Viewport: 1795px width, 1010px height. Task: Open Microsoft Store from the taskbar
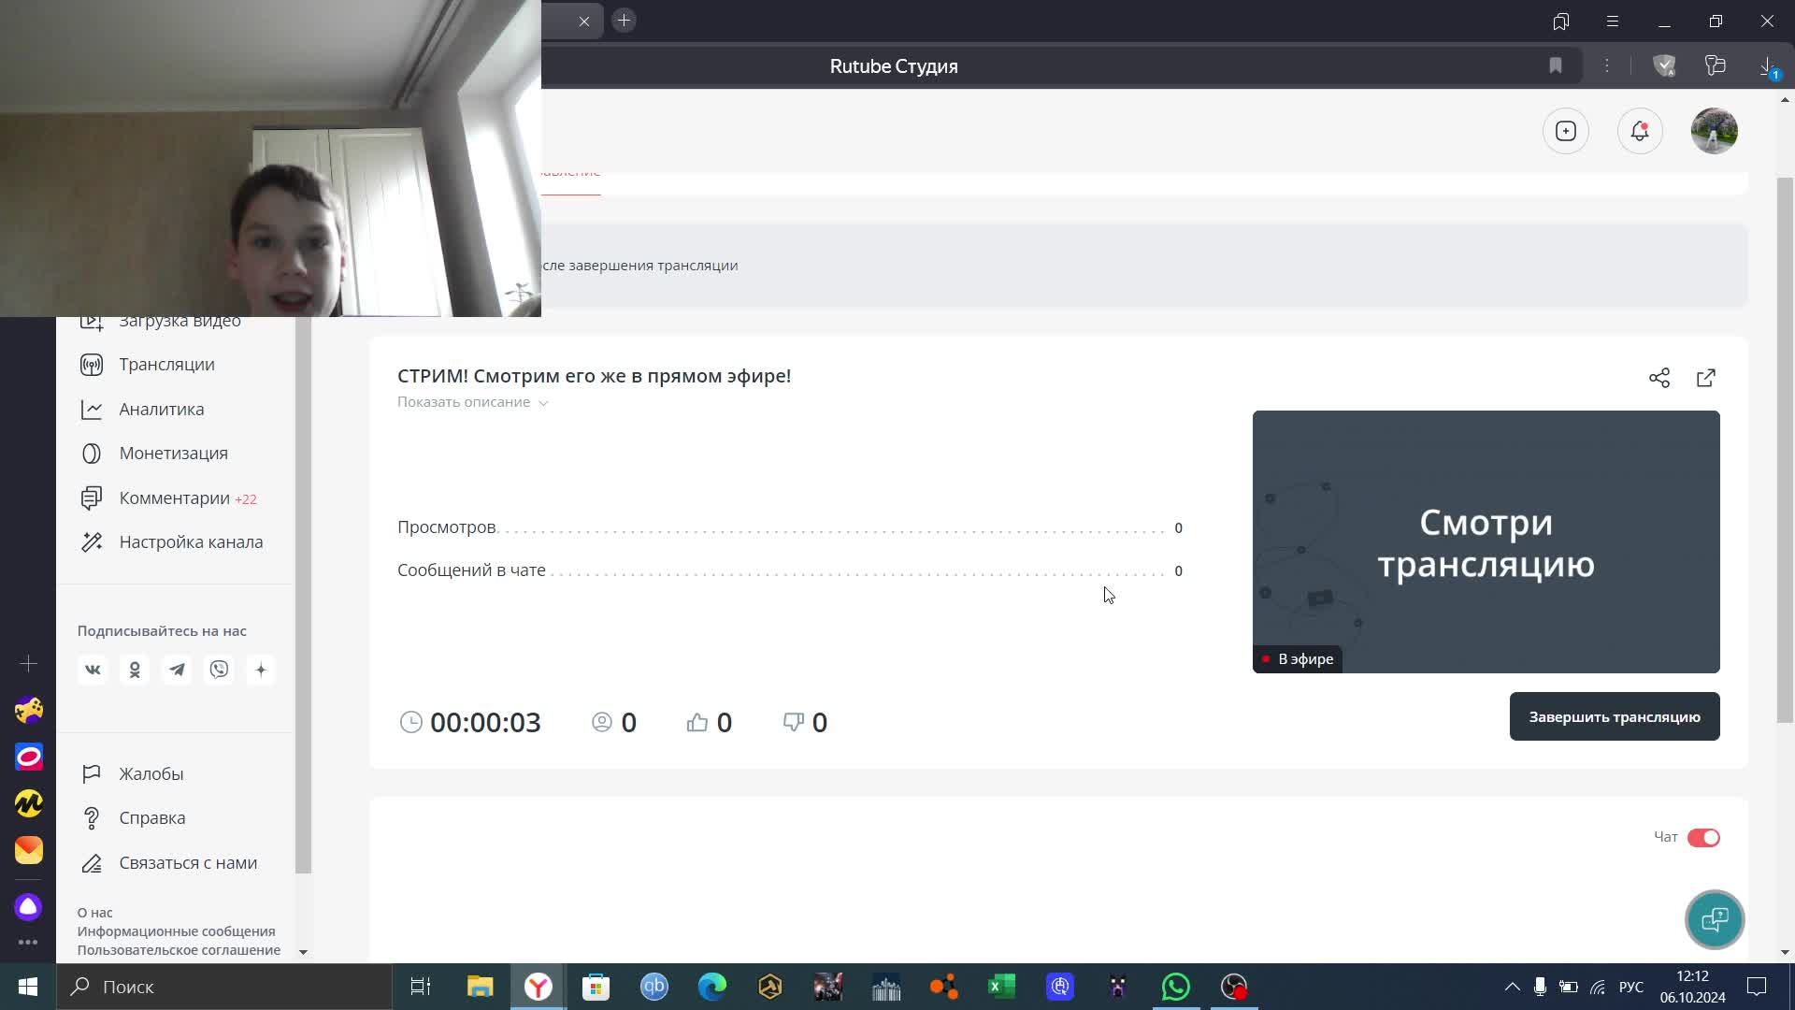[x=596, y=987]
